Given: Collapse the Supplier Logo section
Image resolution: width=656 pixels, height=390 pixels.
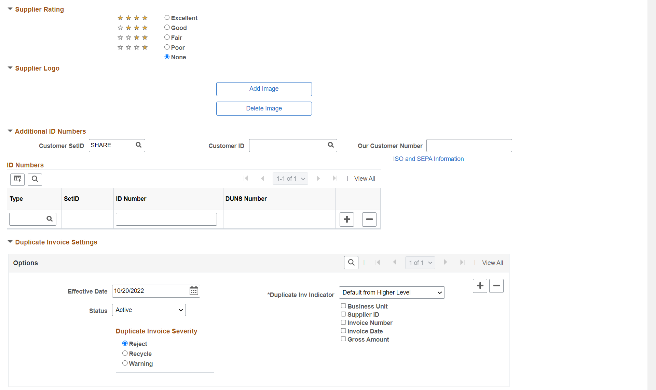Looking at the screenshot, I should click(10, 68).
